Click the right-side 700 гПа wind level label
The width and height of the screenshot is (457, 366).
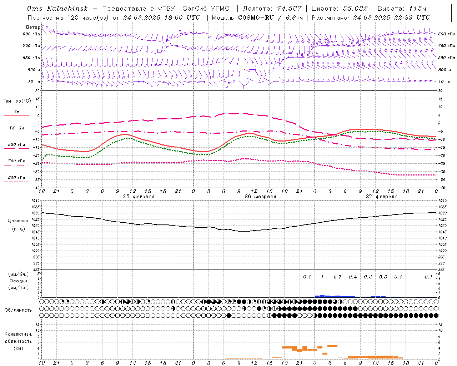447,46
